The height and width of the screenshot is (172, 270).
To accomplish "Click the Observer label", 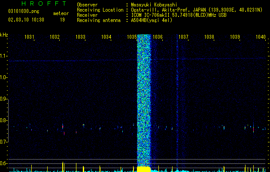I will point(87,5).
